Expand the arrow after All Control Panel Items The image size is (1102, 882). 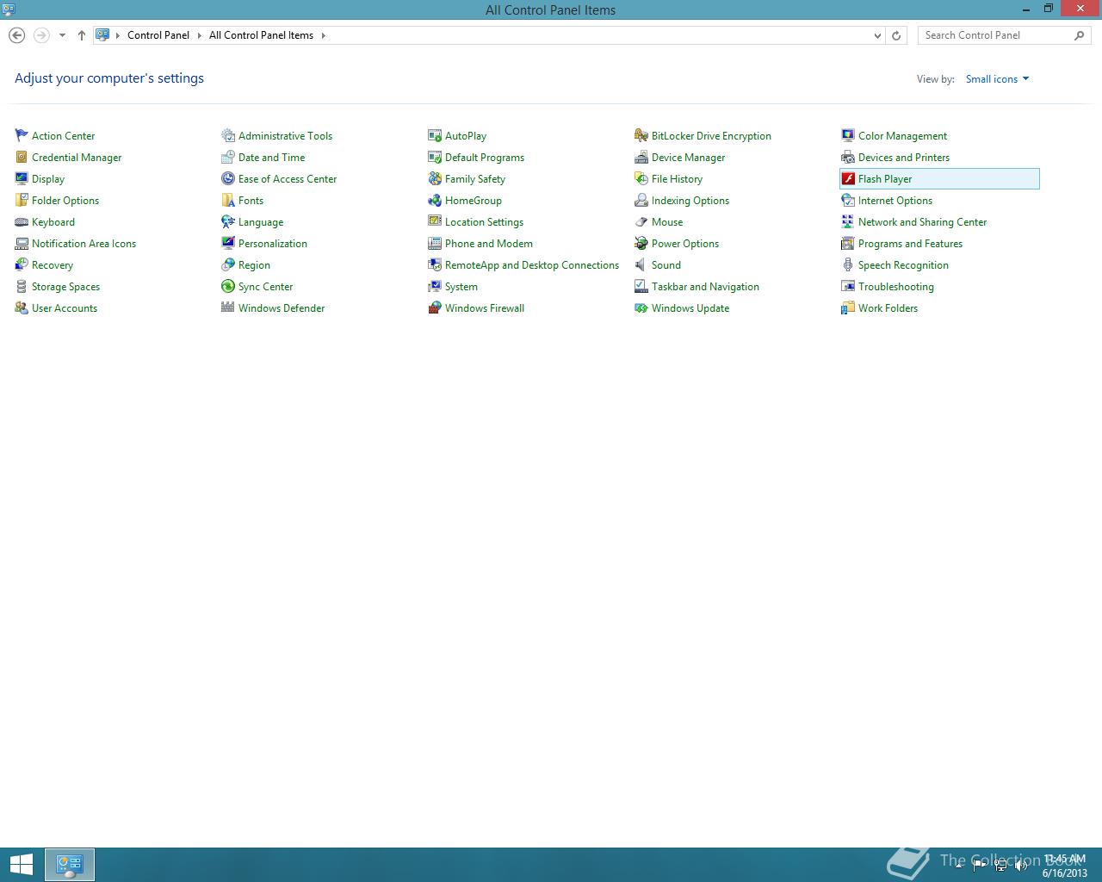pyautogui.click(x=324, y=35)
